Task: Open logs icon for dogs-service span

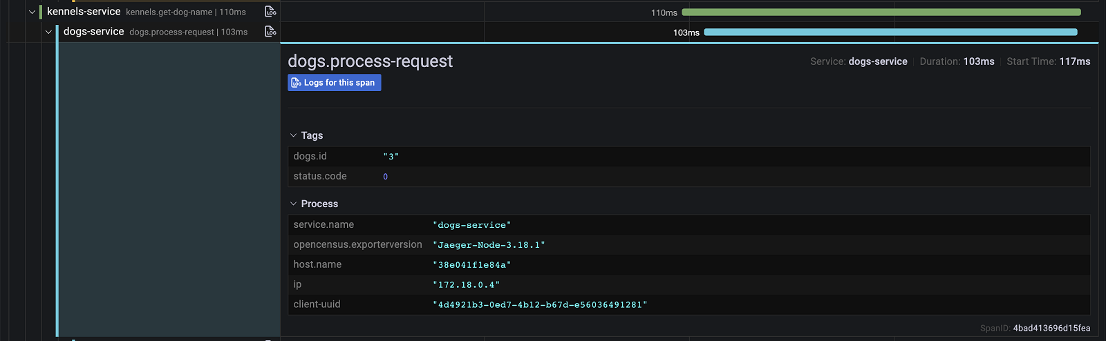Action: click(x=270, y=32)
